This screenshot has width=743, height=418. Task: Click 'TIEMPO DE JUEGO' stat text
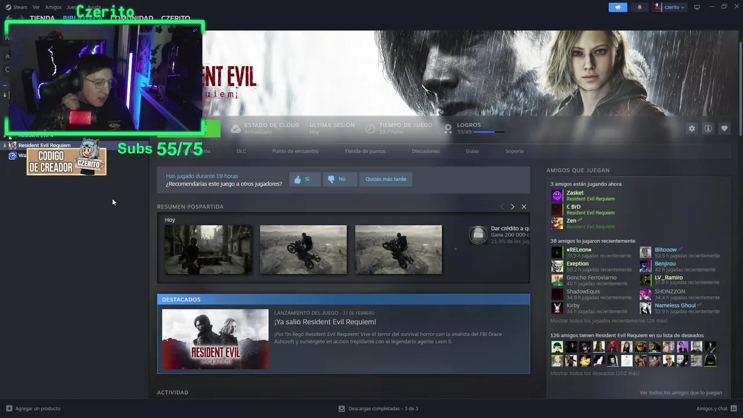[406, 125]
